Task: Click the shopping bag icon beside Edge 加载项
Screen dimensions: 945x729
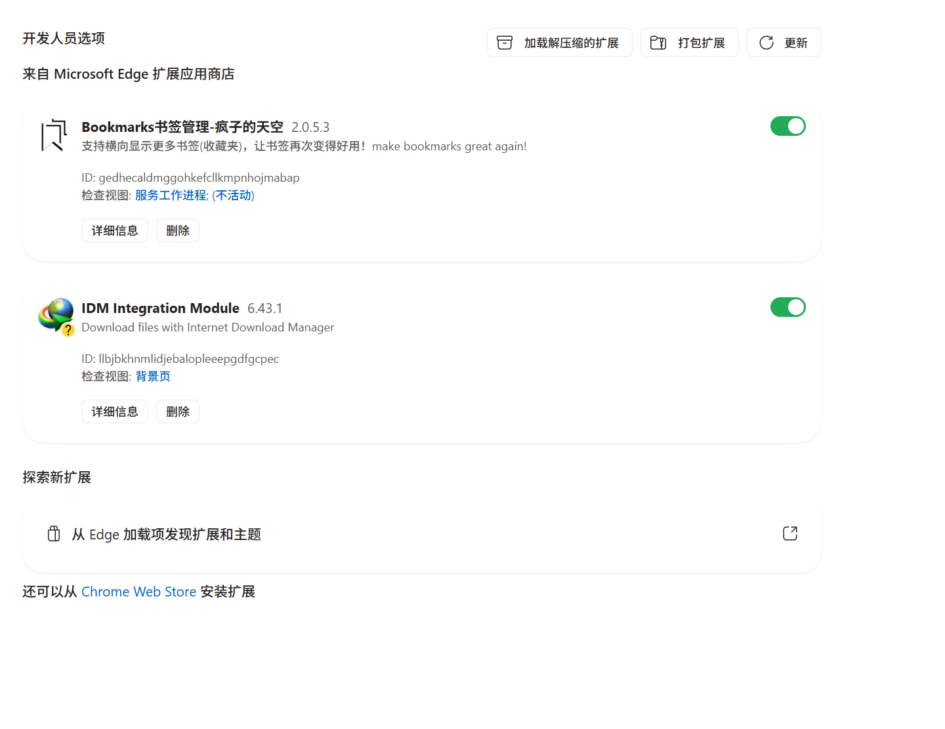Action: [54, 534]
